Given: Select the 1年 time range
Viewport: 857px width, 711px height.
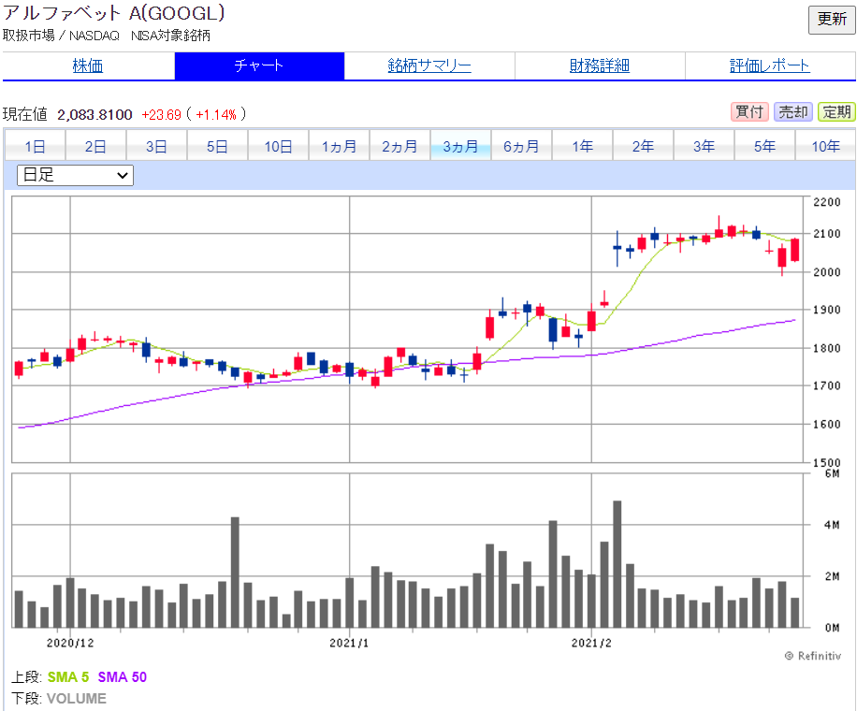Looking at the screenshot, I should click(582, 146).
